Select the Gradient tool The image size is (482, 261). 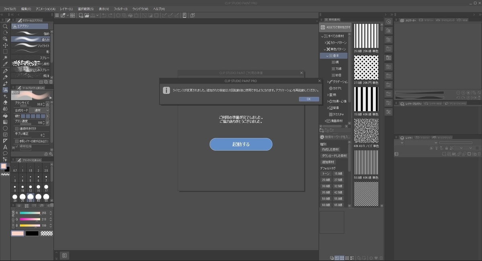pos(5,122)
